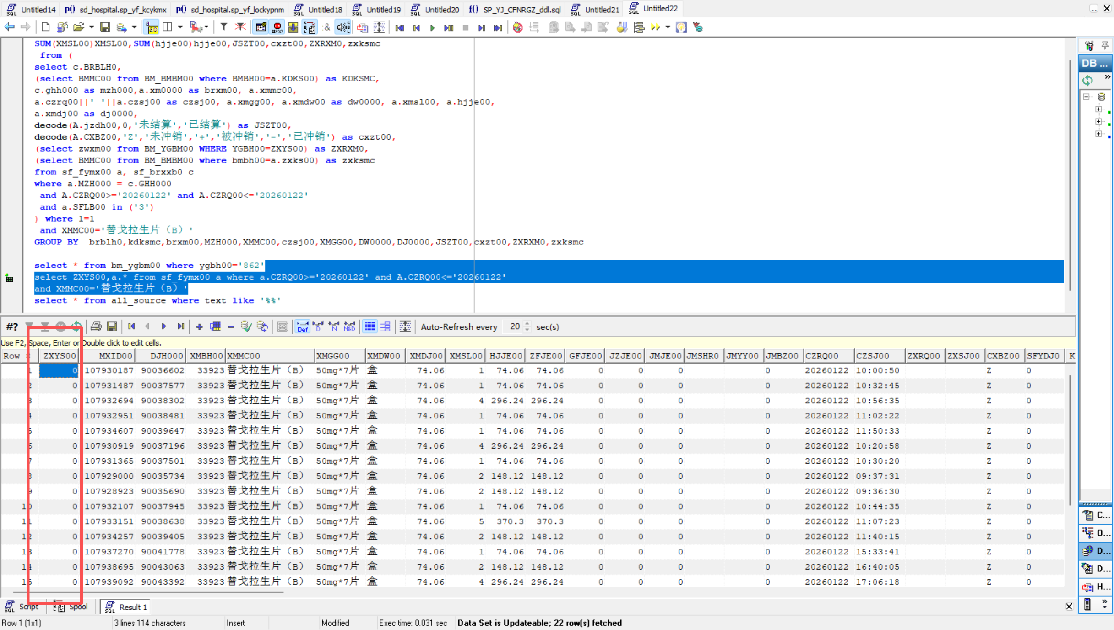
Task: Click the XMMC00 column header
Action: [x=244, y=356]
